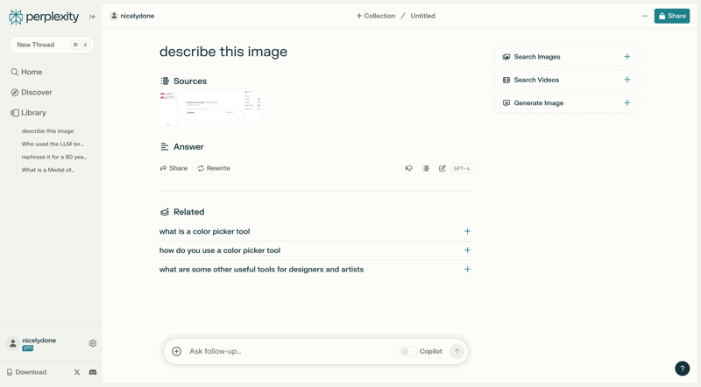Image resolution: width=701 pixels, height=387 pixels.
Task: Open the "rephrase it for a 80 yea.." thread
Action: (x=54, y=157)
